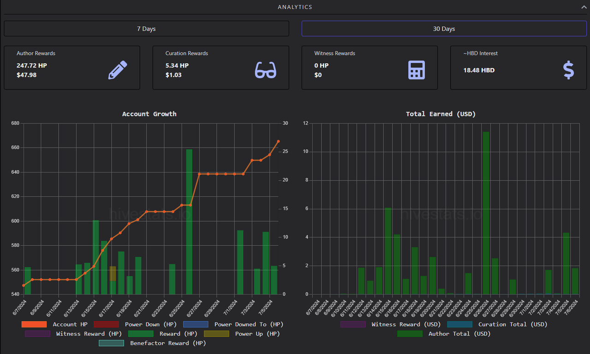Select the $1.03 curation value

174,75
